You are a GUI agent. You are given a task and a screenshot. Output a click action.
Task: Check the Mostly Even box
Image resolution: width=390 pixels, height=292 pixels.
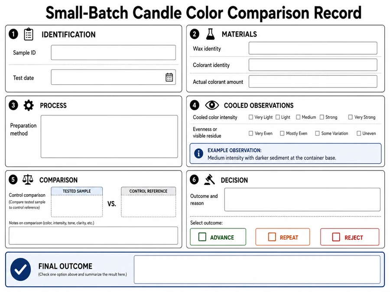(x=282, y=133)
